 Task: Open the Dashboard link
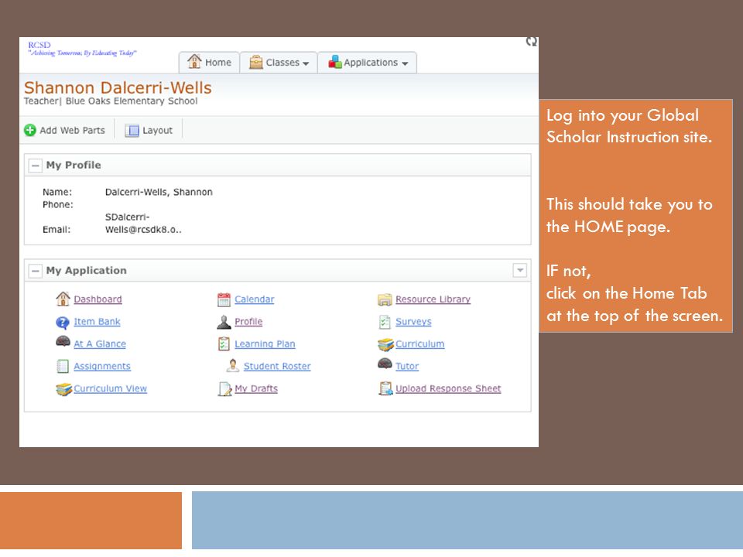98,299
